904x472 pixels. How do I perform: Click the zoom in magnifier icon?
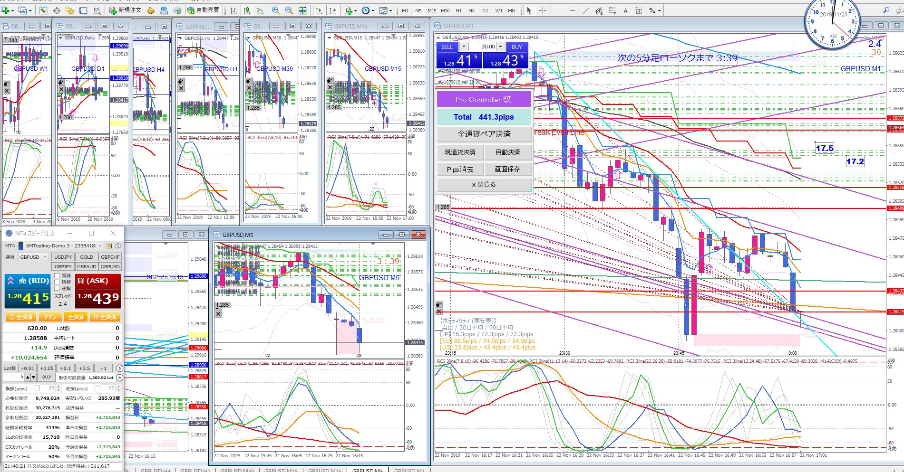[276, 10]
